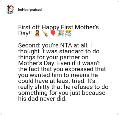Click the "First off Happy First Mother's" line
This screenshot has height=115, width=119.
pos(59,27)
